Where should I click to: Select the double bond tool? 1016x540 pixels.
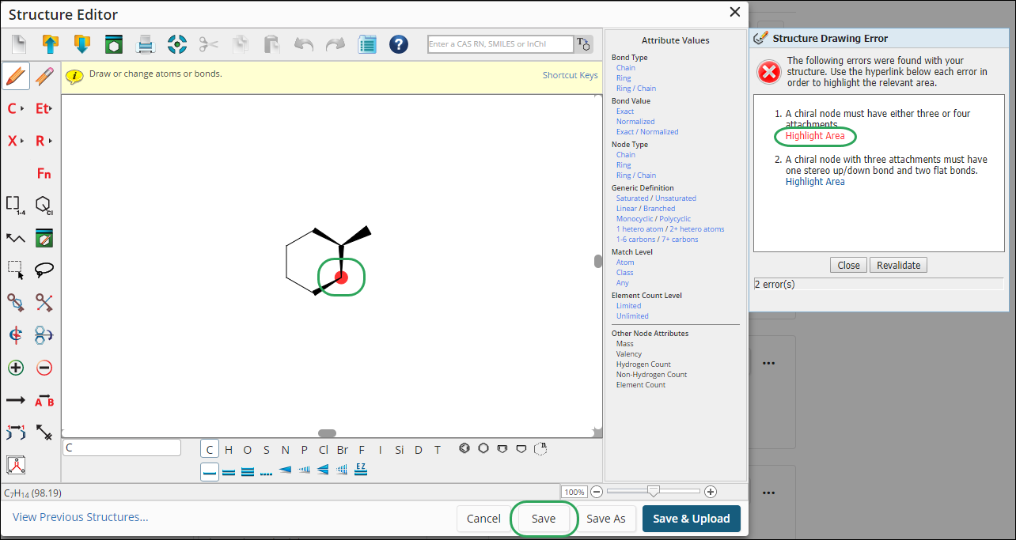click(x=228, y=471)
